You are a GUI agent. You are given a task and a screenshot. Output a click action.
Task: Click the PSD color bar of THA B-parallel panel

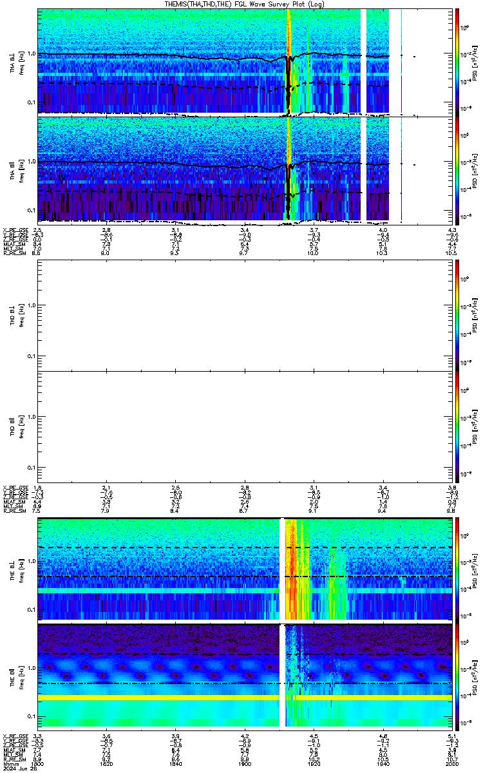tap(456, 169)
